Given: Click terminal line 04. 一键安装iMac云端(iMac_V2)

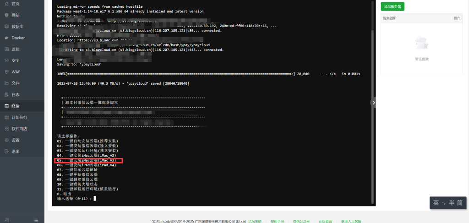Looking at the screenshot, I should coord(87,155).
